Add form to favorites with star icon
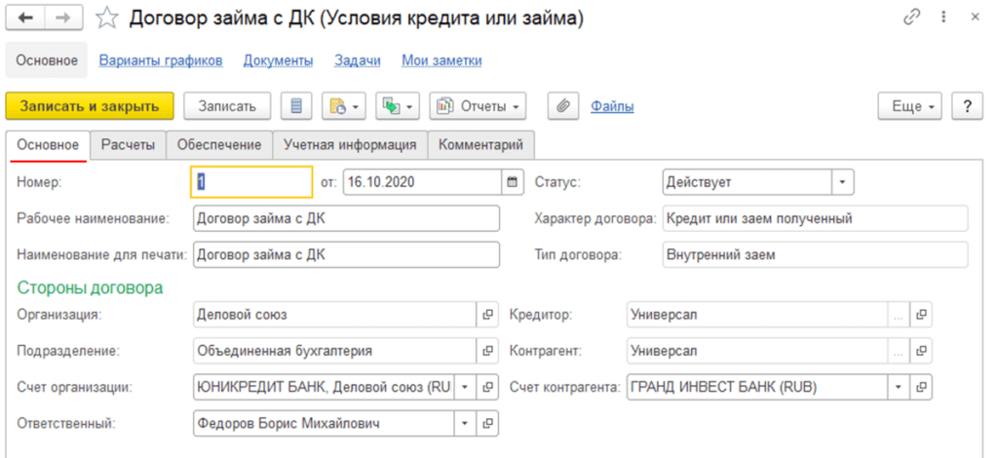The width and height of the screenshot is (998, 458). tap(109, 19)
